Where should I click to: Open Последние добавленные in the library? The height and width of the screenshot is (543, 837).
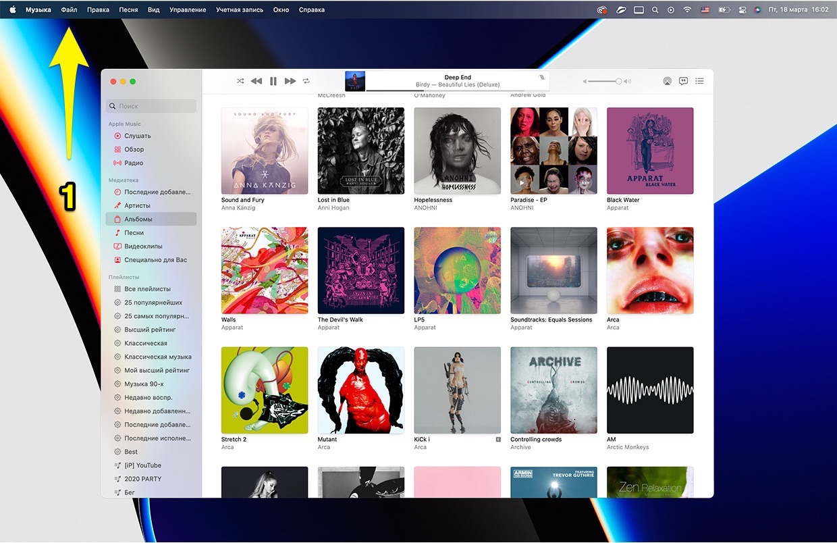tap(151, 192)
